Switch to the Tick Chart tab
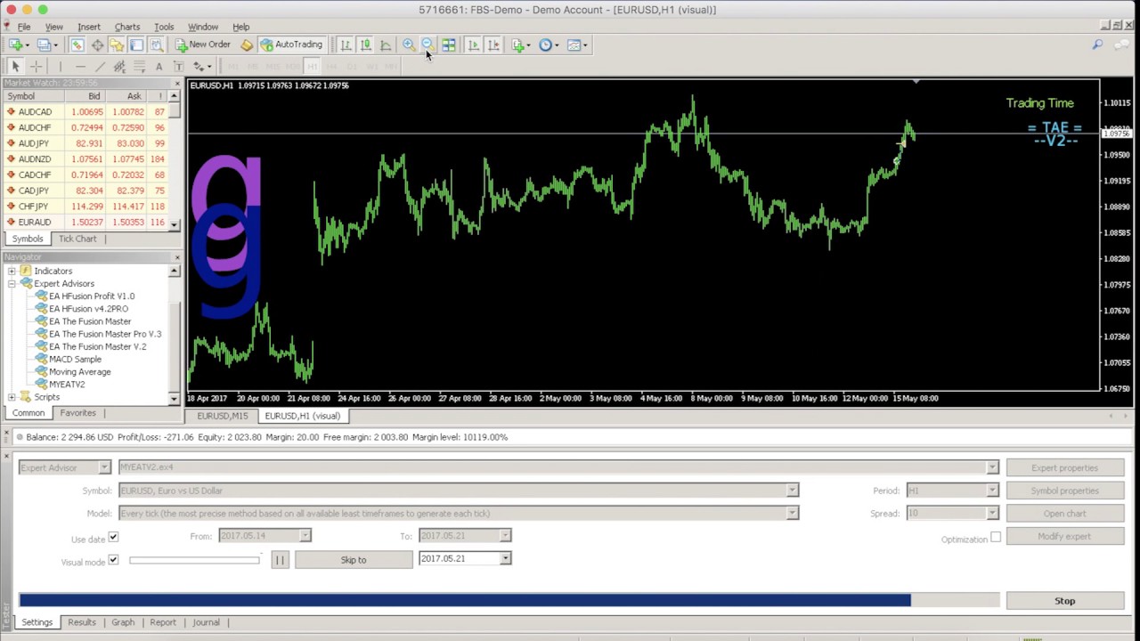Viewport: 1140px width, 641px height. tap(77, 239)
